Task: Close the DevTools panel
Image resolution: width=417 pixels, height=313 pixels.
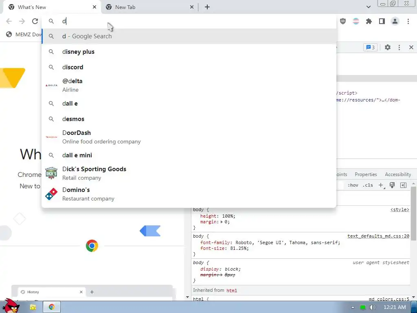Action: (411, 47)
